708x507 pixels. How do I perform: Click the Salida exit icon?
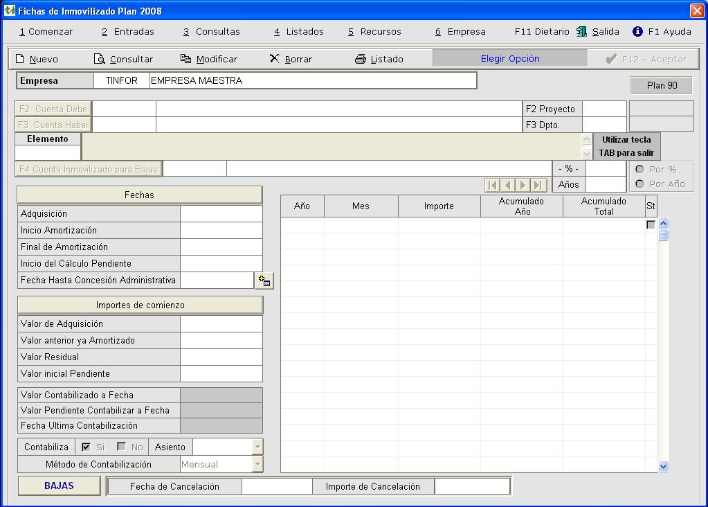point(581,31)
